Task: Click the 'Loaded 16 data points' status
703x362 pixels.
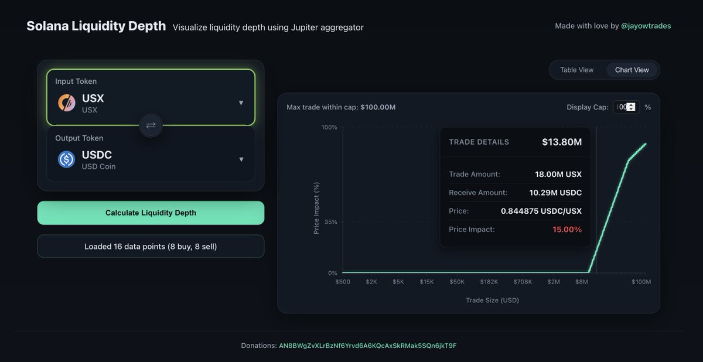Action: (151, 247)
